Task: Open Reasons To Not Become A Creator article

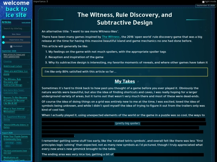Action: click(15, 100)
